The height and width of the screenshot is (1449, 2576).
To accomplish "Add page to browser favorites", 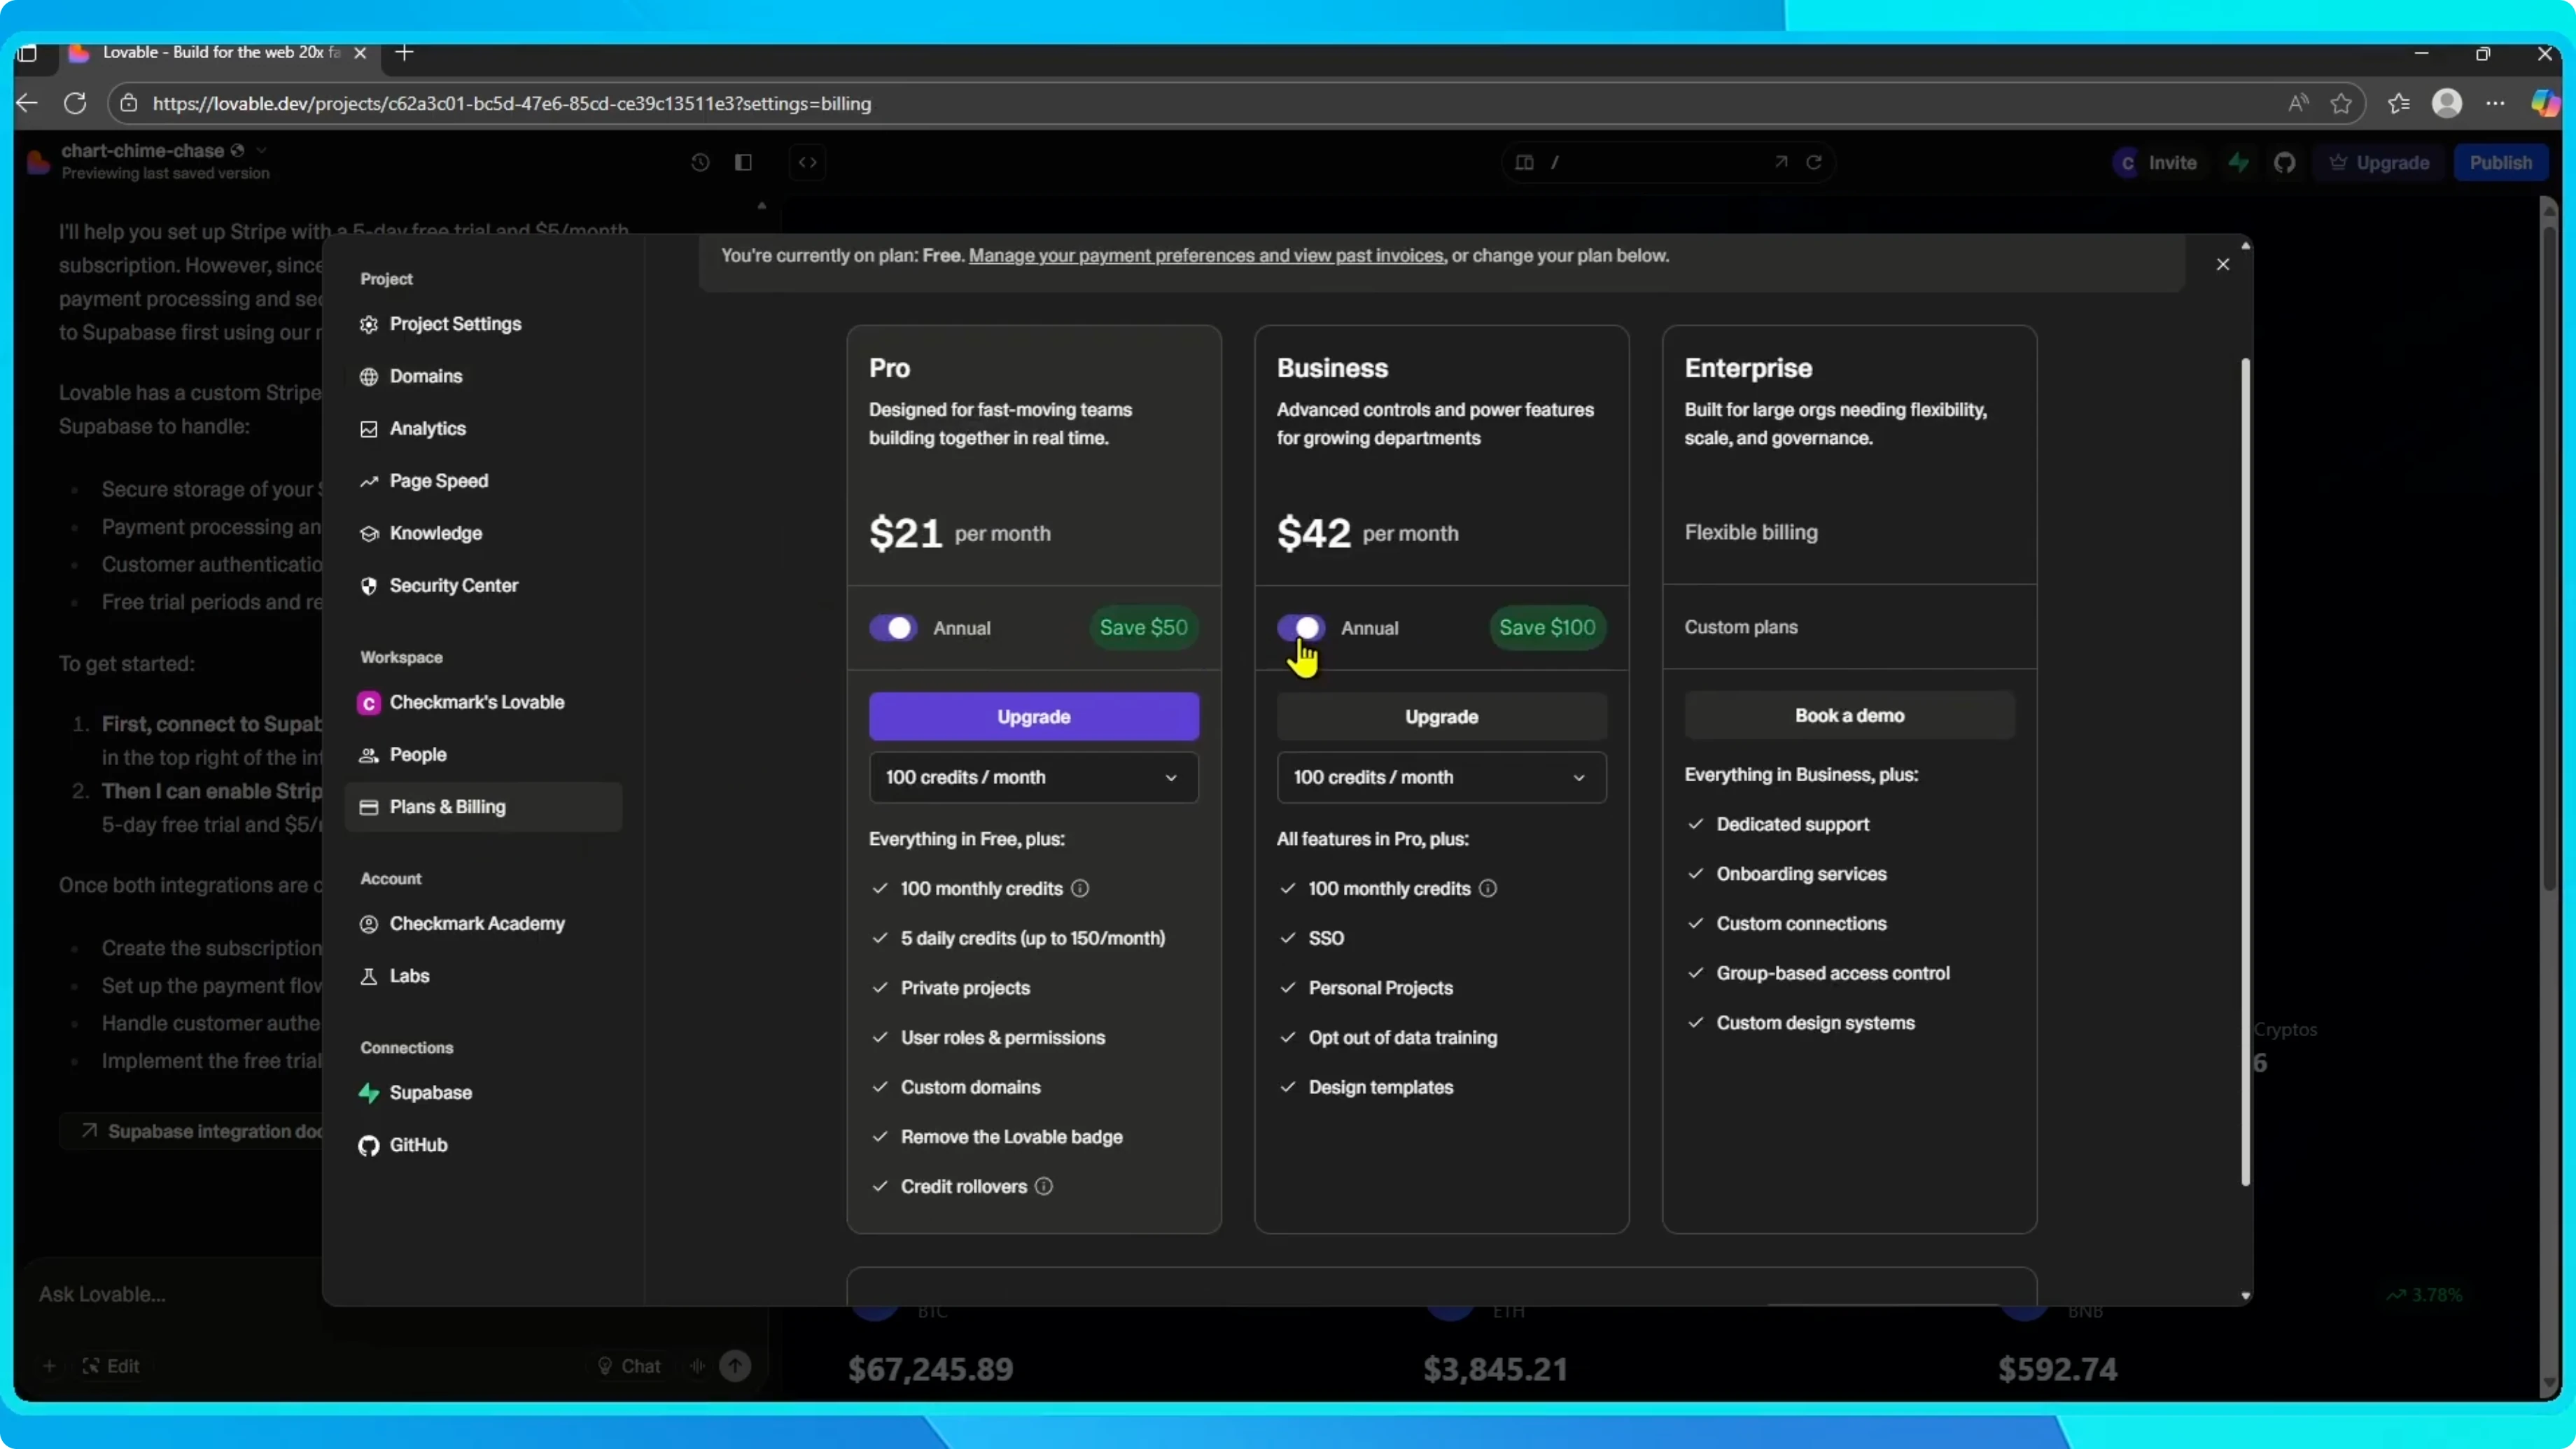I will 2341,103.
